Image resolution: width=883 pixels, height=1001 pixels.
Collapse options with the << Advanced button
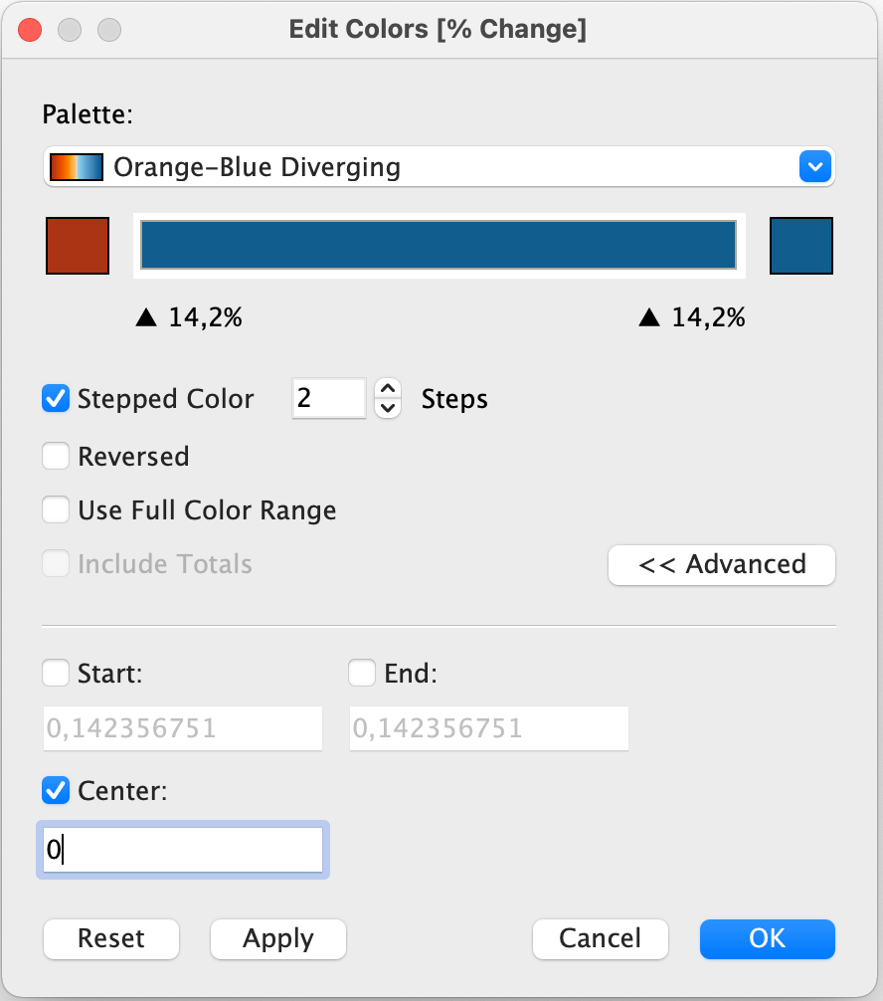coord(722,564)
